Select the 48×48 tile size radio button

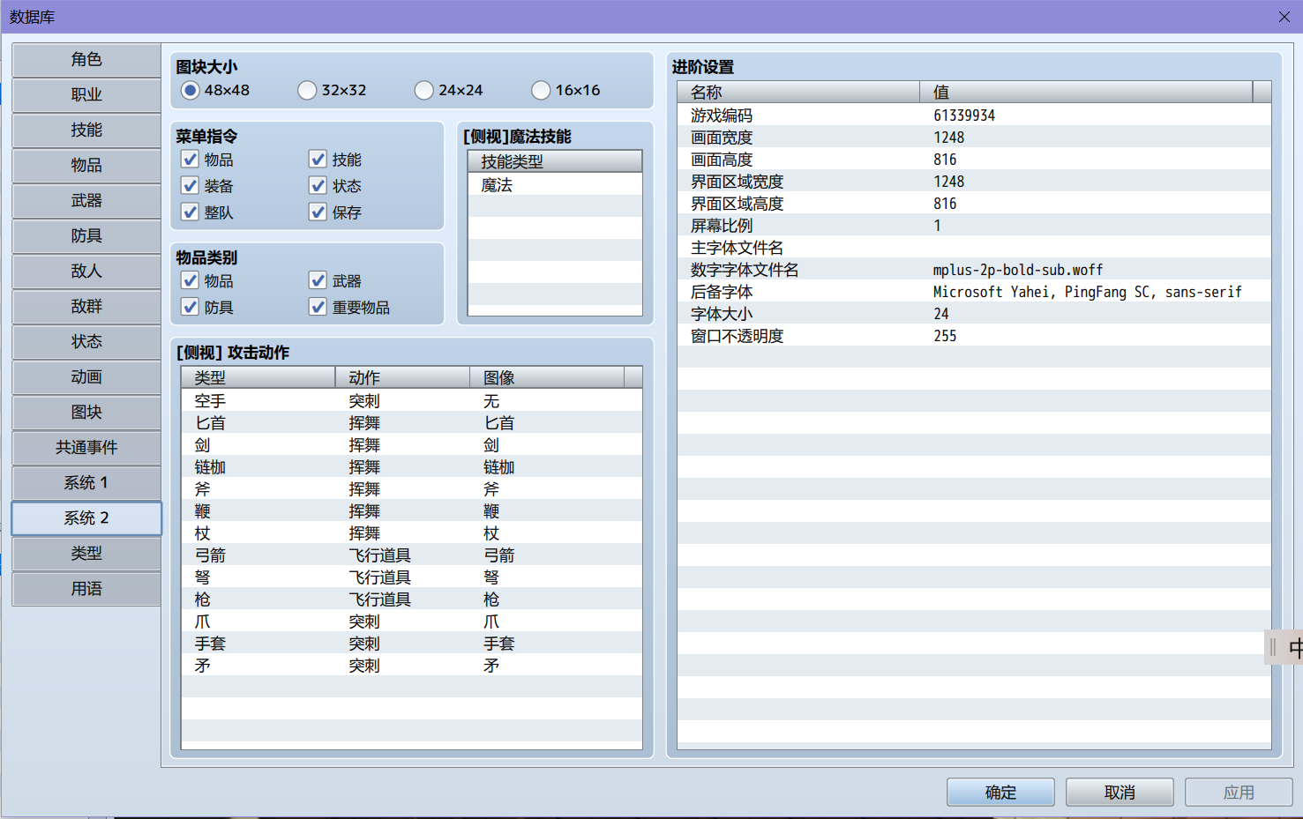point(191,90)
